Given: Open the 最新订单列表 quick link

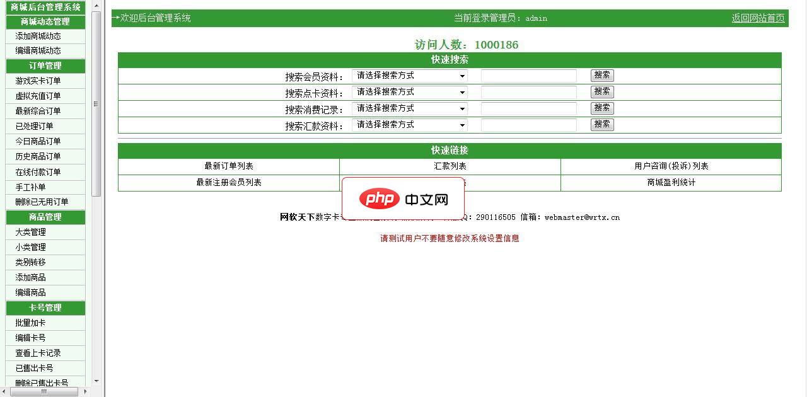Looking at the screenshot, I should 228,166.
